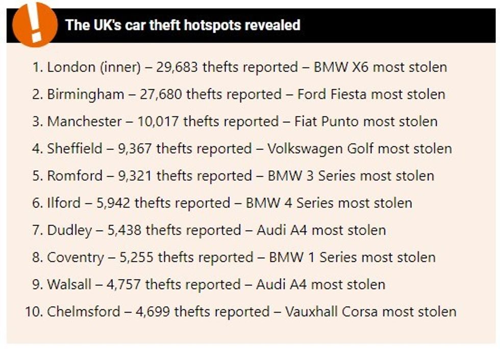Click the 'BMW X6 most stolen' text
The image size is (500, 349).
tap(380, 67)
